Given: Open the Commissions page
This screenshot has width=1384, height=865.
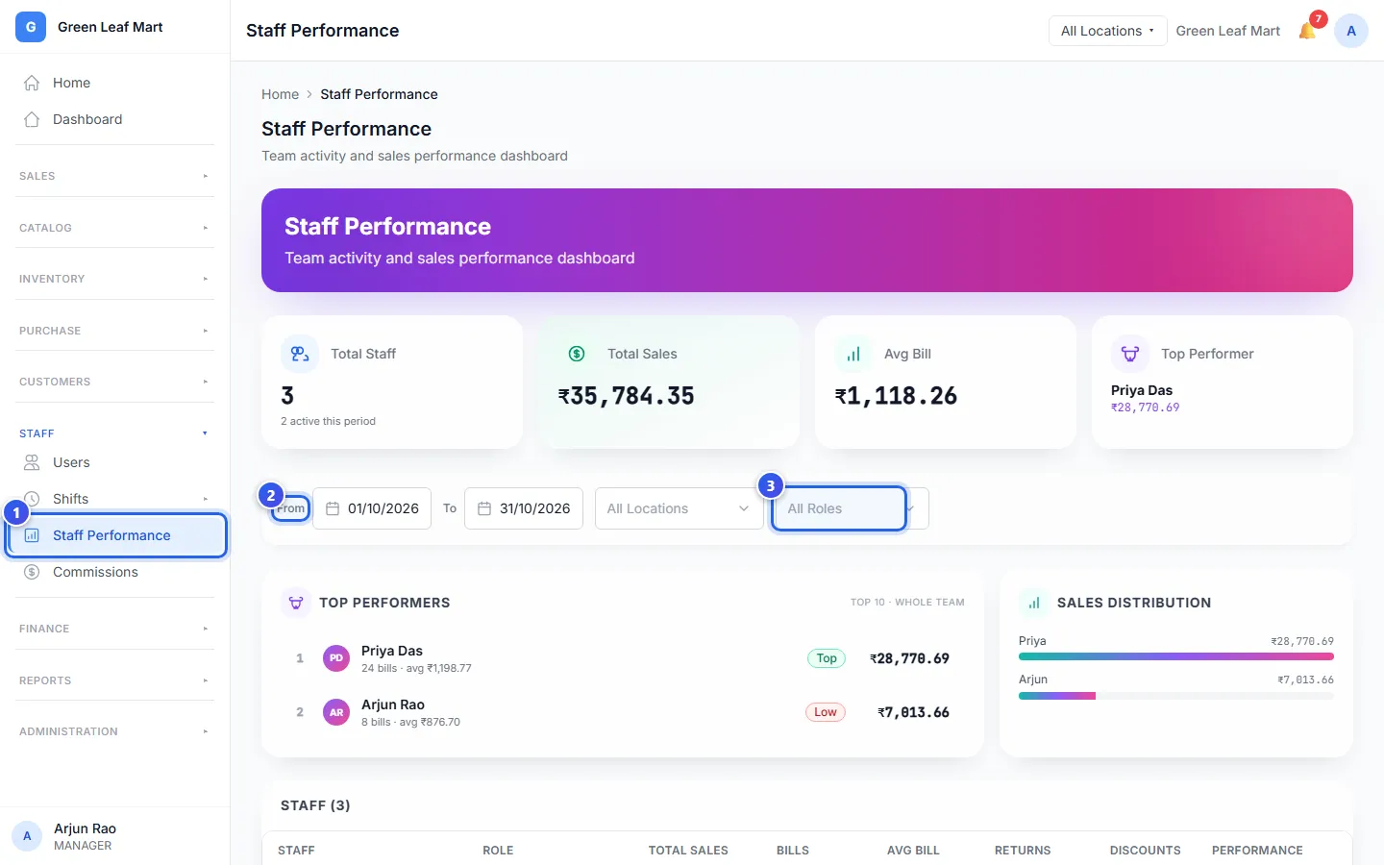Looking at the screenshot, I should (x=114, y=572).
